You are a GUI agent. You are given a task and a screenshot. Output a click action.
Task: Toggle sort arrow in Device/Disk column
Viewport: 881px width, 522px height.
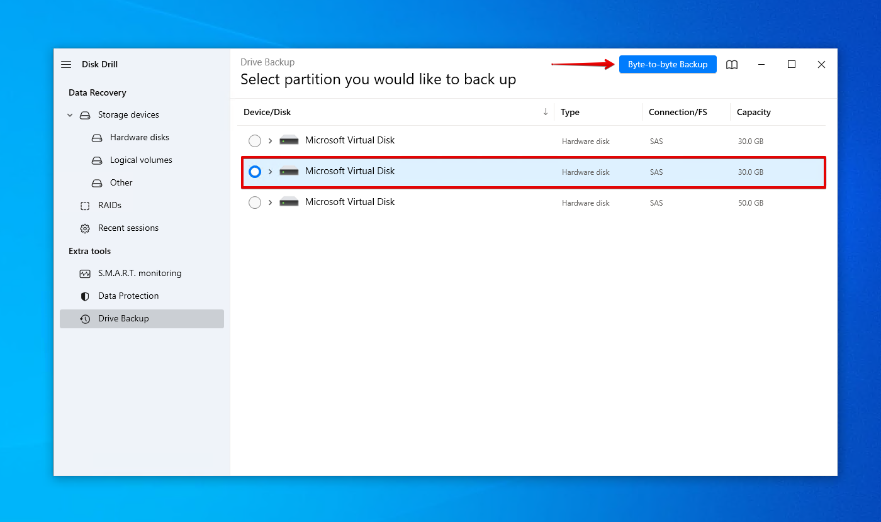(x=546, y=112)
